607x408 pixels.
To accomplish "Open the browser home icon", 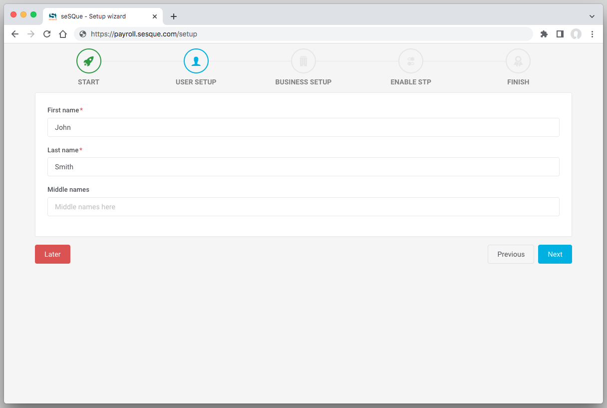I will (63, 34).
